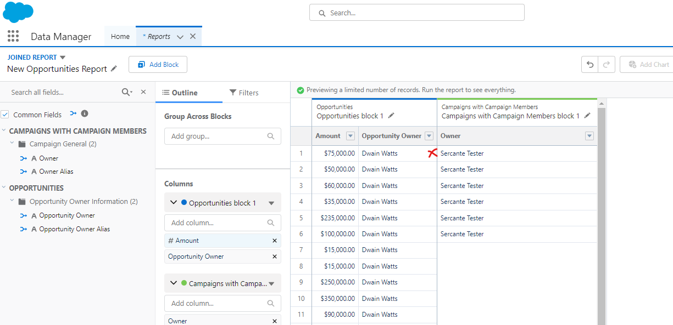Click the Add group input field
The image size is (673, 325).
click(223, 136)
